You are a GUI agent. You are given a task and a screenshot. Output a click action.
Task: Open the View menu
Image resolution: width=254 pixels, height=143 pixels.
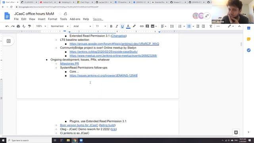(32, 19)
